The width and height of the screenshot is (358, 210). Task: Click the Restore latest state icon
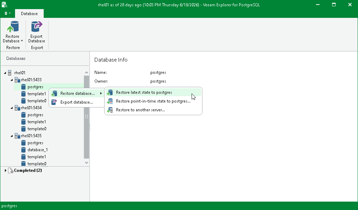tap(110, 92)
